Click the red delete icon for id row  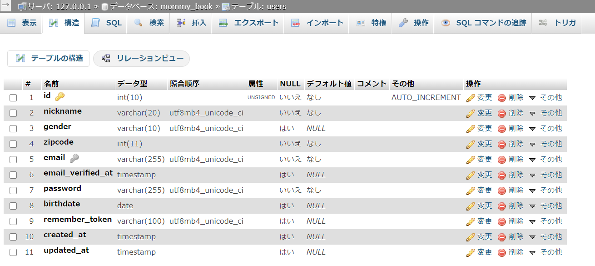click(x=502, y=98)
